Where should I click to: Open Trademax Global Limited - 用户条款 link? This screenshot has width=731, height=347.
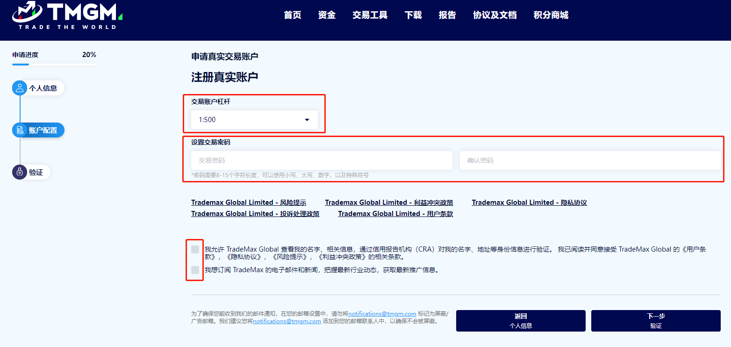(x=395, y=214)
